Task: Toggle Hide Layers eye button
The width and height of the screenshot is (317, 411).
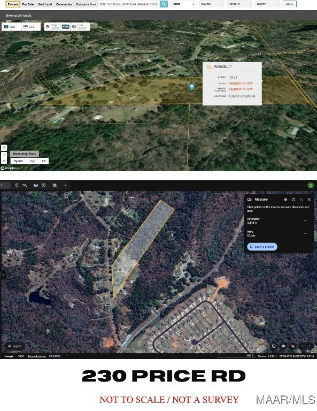Action: click(x=79, y=27)
